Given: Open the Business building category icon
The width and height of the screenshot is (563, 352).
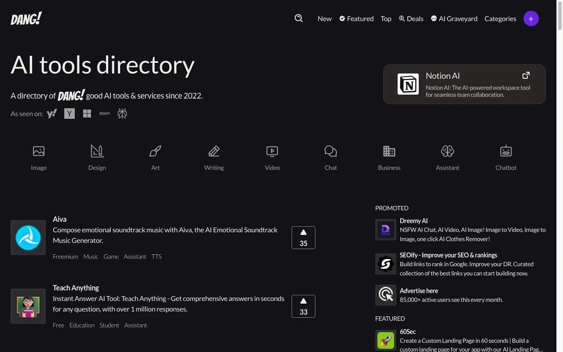Looking at the screenshot, I should (x=389, y=151).
